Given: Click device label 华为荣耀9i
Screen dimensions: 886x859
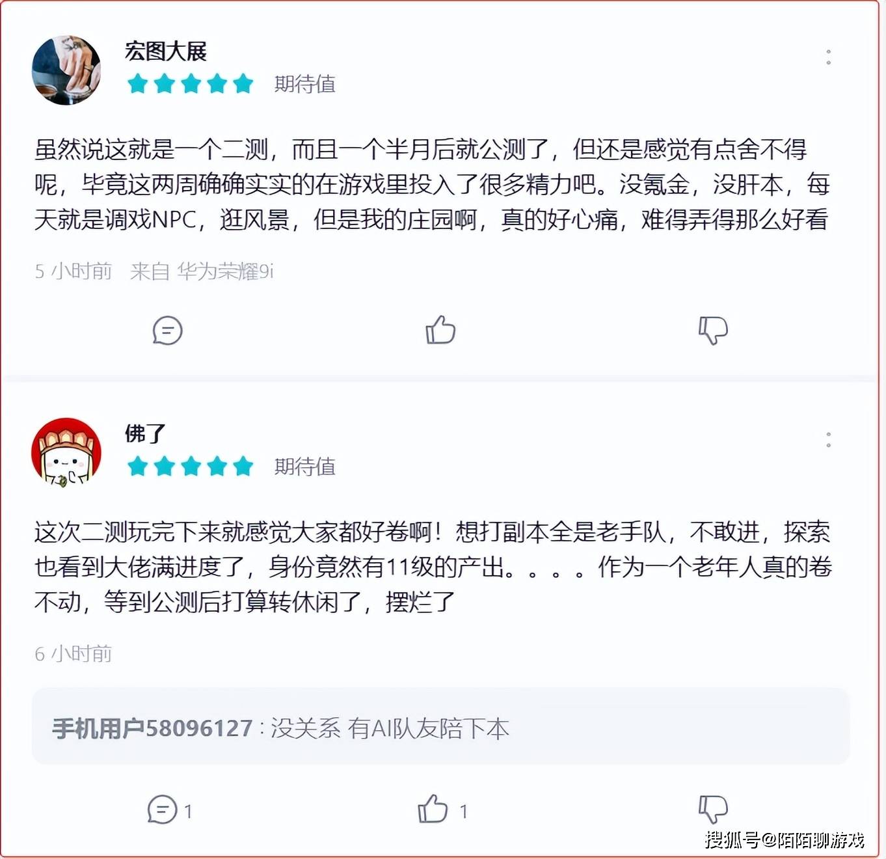Looking at the screenshot, I should coord(226,271).
